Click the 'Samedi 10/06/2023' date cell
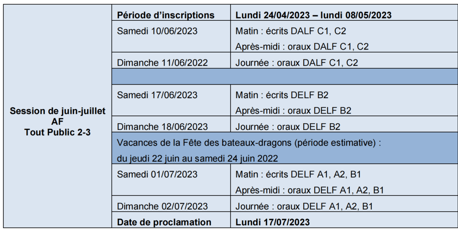 click(171, 36)
